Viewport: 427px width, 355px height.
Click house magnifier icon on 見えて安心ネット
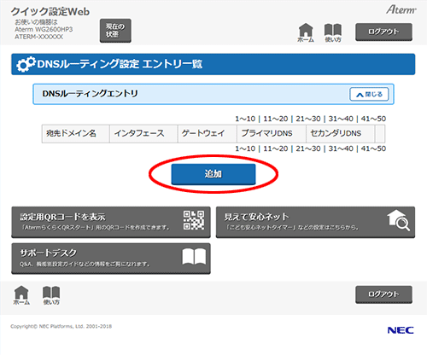tap(399, 220)
